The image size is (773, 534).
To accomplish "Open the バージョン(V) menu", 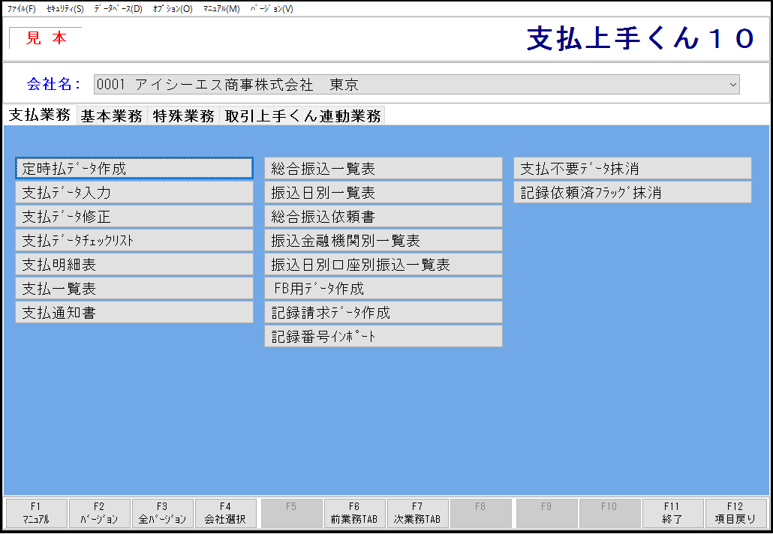I will pyautogui.click(x=272, y=9).
